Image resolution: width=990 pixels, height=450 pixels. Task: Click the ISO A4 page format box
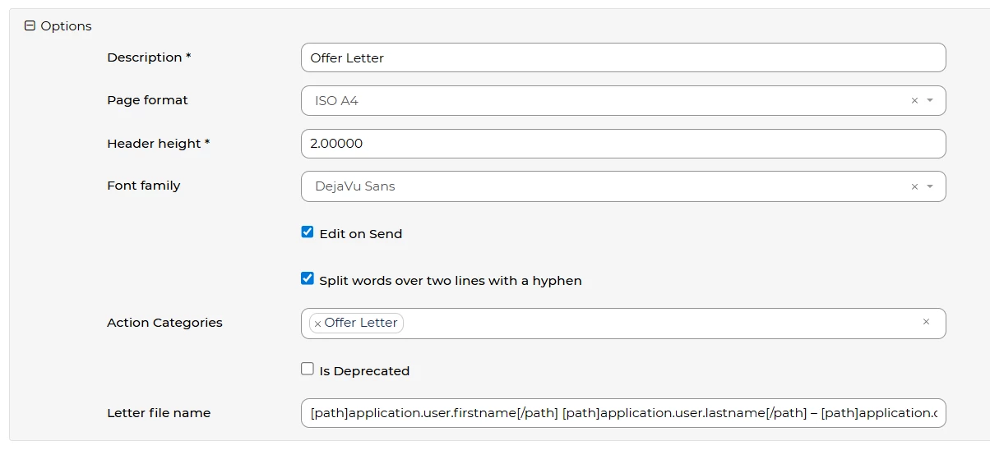576,101
